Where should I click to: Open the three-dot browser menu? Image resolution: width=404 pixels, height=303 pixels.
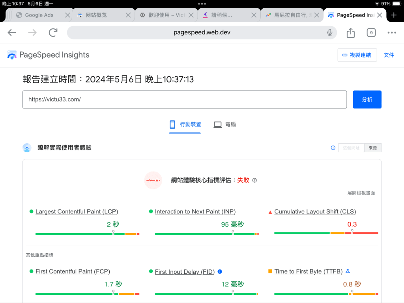pyautogui.click(x=391, y=33)
